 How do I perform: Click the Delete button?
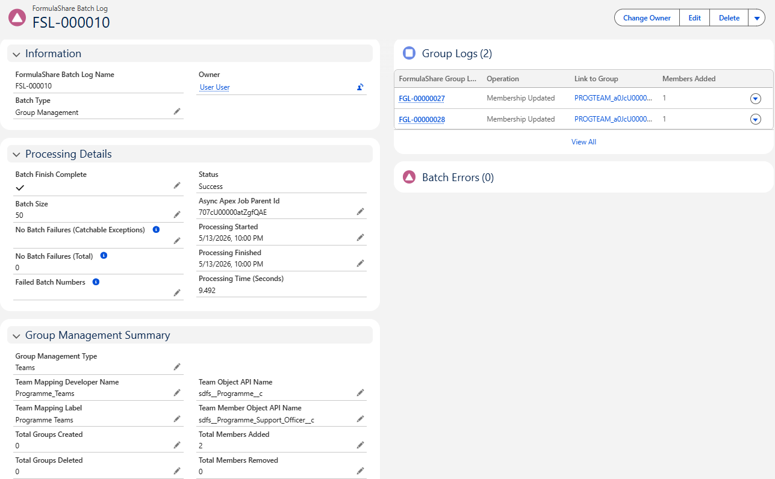[729, 18]
